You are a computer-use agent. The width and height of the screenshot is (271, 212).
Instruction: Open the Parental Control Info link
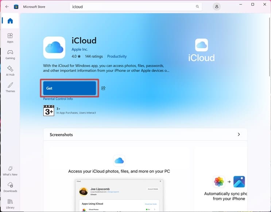point(58,99)
